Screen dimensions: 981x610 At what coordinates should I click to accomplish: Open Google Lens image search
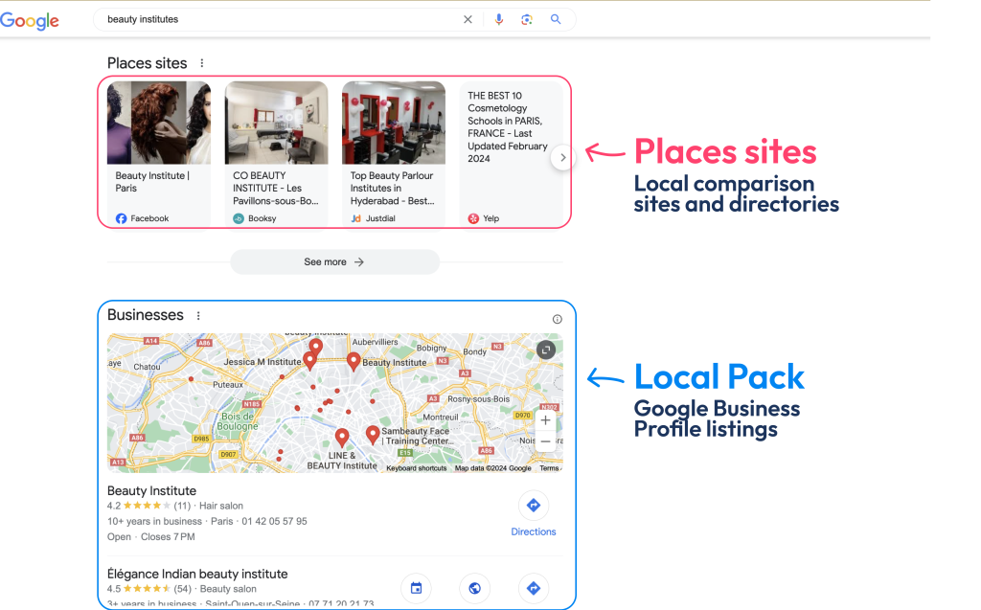527,19
